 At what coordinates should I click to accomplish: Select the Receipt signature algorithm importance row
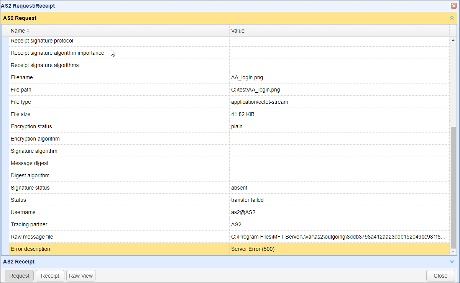coord(229,53)
